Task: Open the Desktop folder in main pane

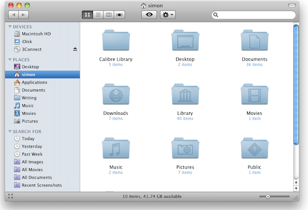Action: [x=185, y=40]
